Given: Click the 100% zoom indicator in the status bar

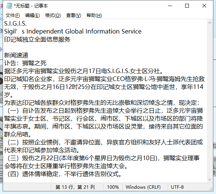Looking at the screenshot, I should click(x=113, y=187).
